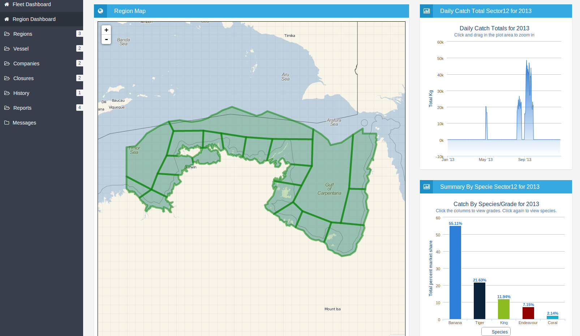Click the Regions folder icon
580x336 pixels.
click(x=7, y=34)
